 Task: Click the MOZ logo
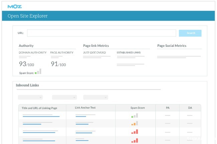point(15,6)
